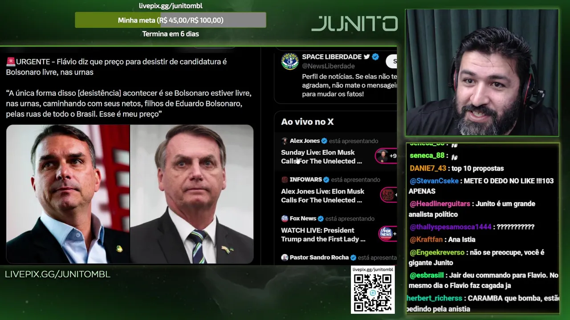Open the @NewsLiberdade handle
570x320 pixels.
(x=328, y=66)
